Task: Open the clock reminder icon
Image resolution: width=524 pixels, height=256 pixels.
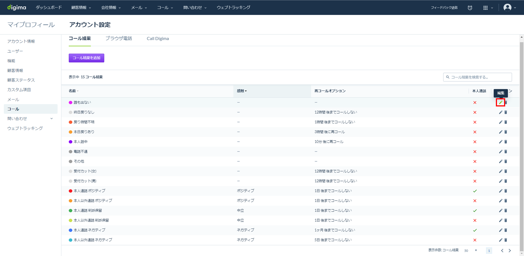Action: click(x=470, y=8)
